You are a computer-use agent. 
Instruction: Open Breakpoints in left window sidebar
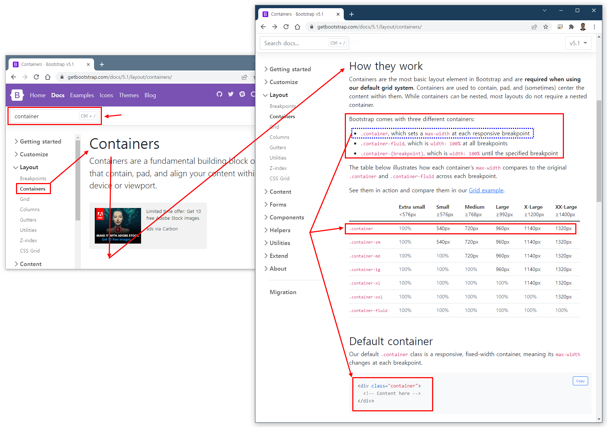pos(33,178)
